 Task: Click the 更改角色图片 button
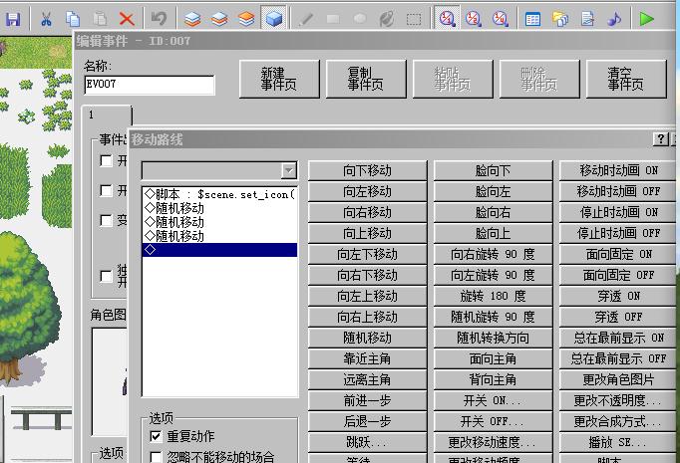point(618,379)
